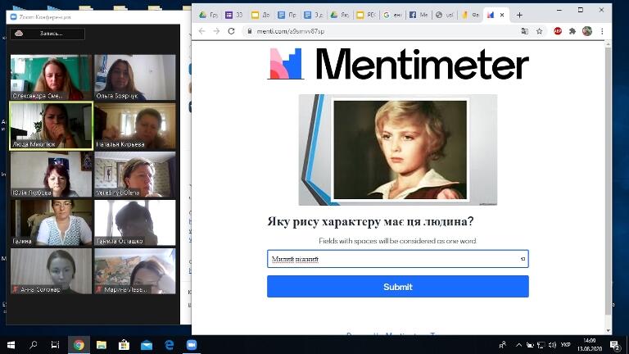Click the Chrome forward arrow
629x354 pixels.
216,31
